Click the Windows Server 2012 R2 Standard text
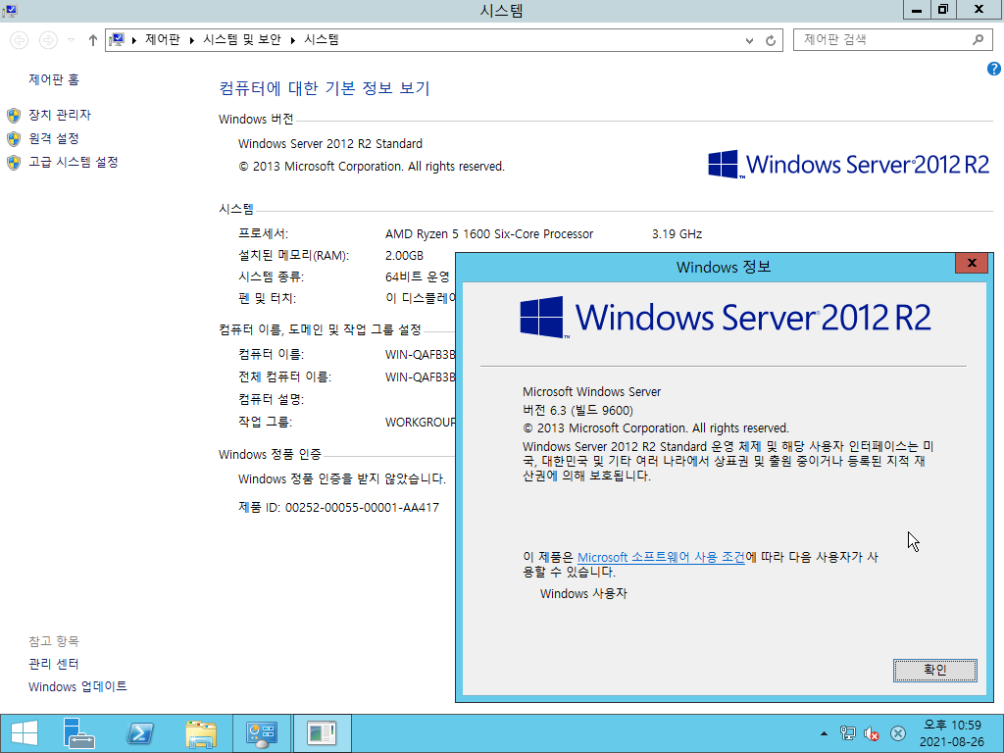This screenshot has height=753, width=1004. click(330, 144)
